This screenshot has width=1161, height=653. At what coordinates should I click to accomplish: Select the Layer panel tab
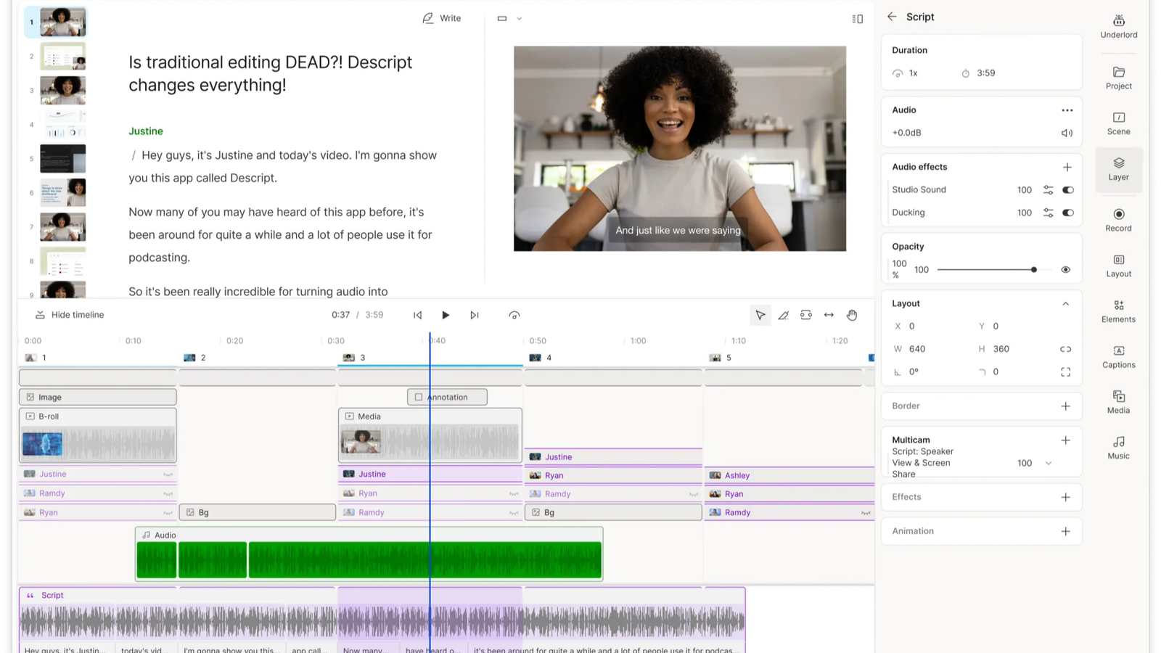pyautogui.click(x=1118, y=169)
